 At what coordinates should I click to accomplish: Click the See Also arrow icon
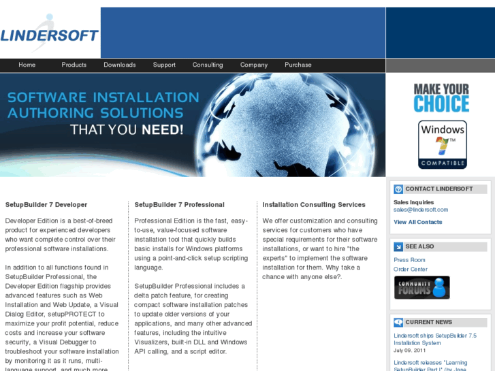tap(398, 246)
